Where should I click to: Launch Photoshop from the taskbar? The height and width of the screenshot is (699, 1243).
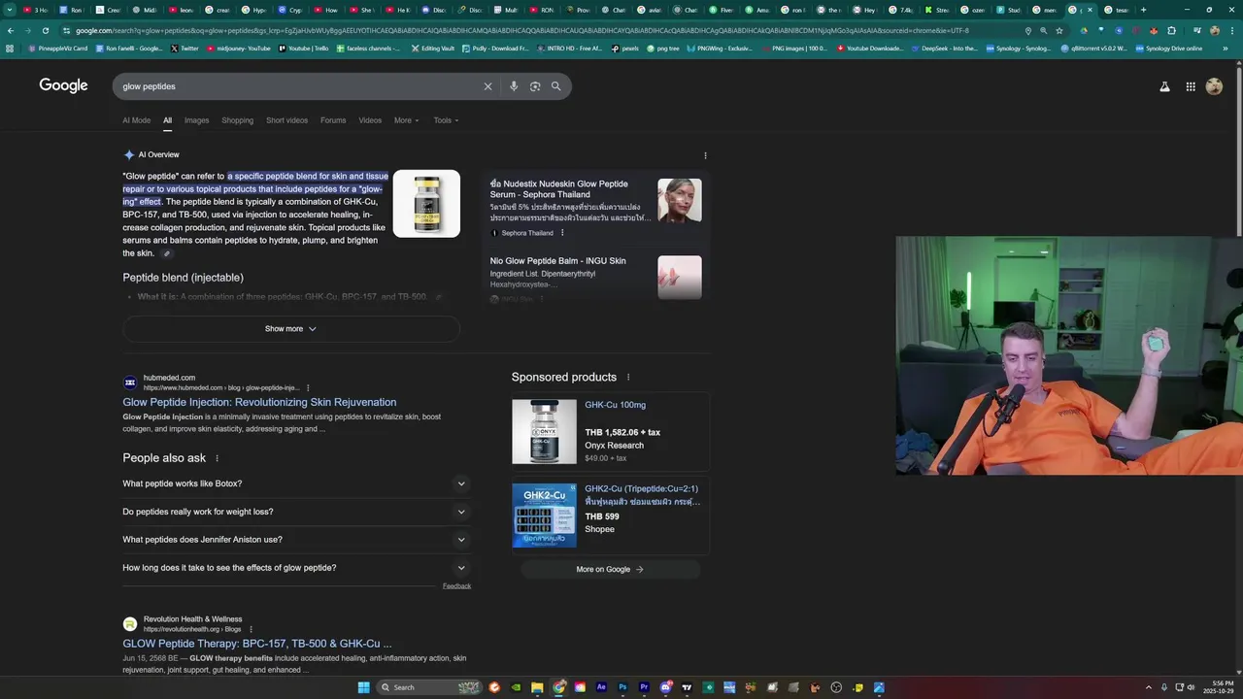click(x=622, y=687)
